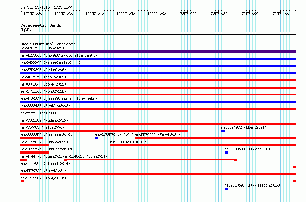Click the short red nsv2811575 bar
Image resolution: width=306 pixels, height=202 pixels.
click(34, 153)
